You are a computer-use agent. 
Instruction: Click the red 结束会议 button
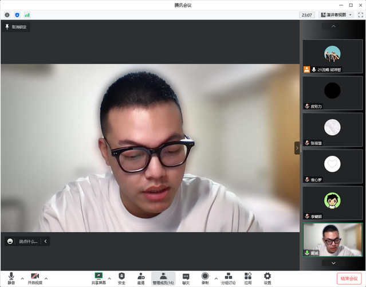tap(349, 278)
